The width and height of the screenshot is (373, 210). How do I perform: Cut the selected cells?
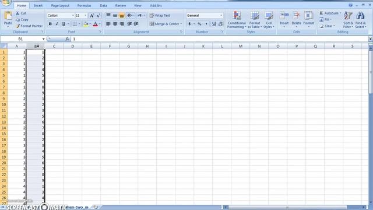[21, 13]
